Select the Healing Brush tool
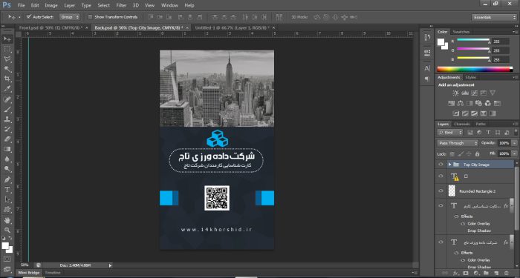This screenshot has width=520, height=278. pos(7,99)
